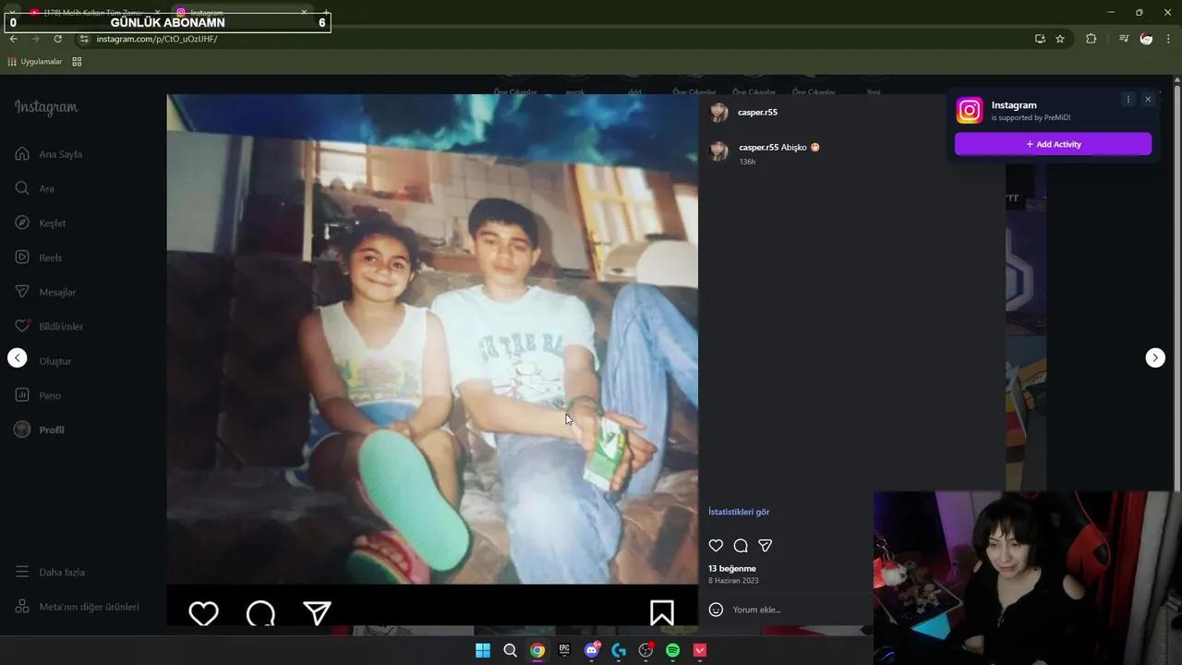Click Add Activity in PreMiD popup
Viewport: 1182px width, 665px height.
coord(1053,144)
